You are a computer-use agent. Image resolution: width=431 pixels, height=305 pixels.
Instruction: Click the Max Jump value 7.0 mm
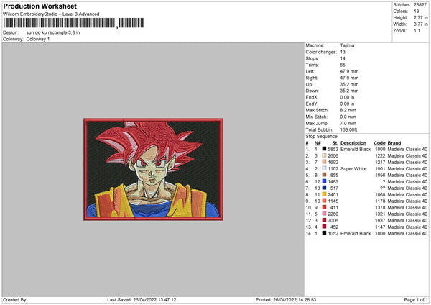click(x=348, y=123)
